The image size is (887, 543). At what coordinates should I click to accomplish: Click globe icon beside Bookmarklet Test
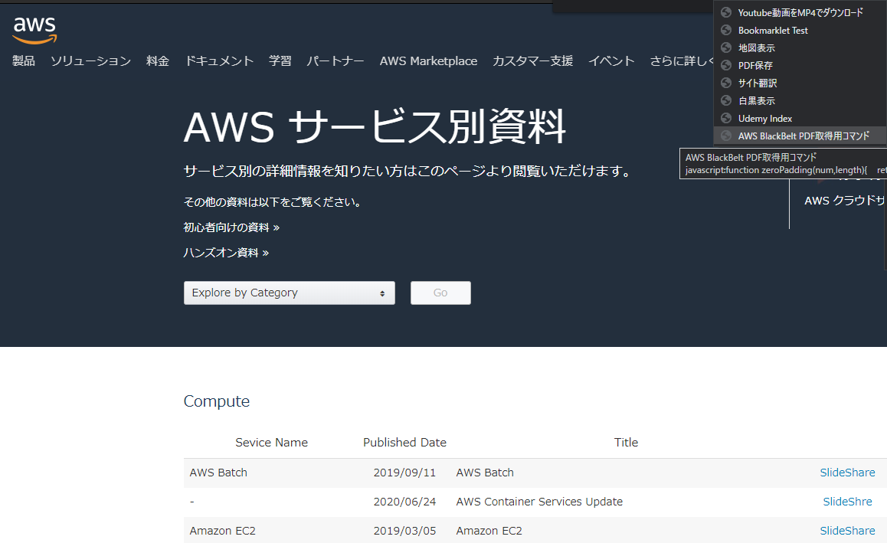(x=726, y=30)
